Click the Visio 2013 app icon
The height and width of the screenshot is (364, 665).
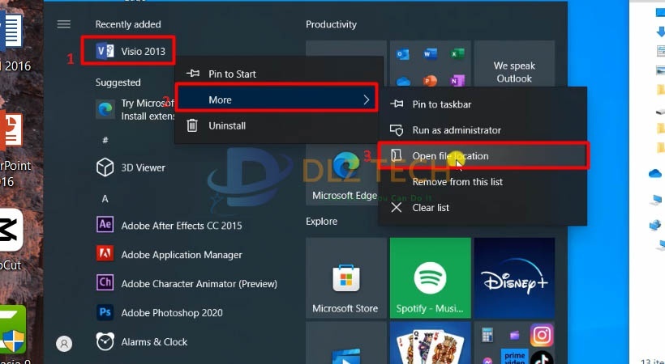tap(105, 51)
